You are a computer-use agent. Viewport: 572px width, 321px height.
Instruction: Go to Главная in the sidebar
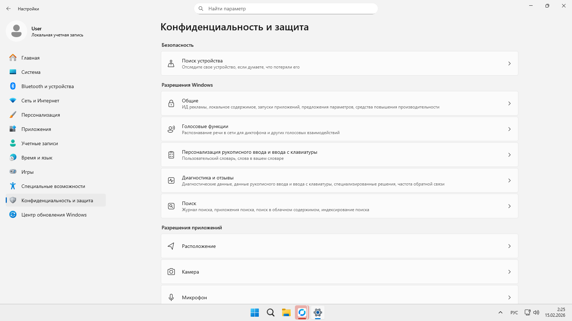(x=56, y=58)
